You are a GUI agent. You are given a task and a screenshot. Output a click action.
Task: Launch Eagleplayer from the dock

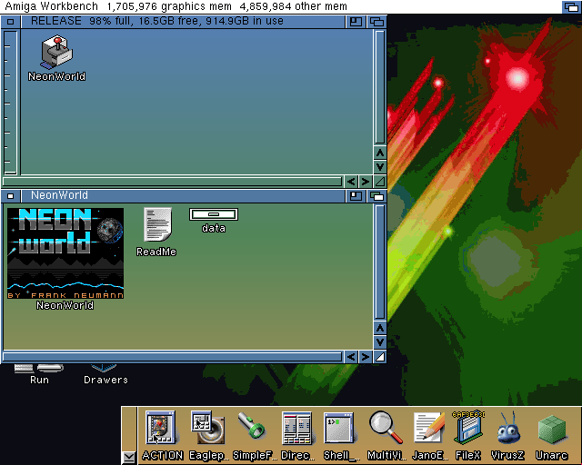tap(207, 427)
